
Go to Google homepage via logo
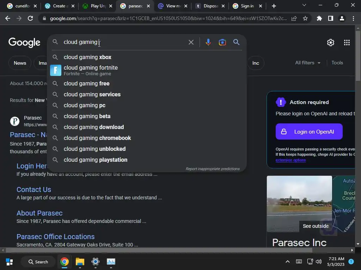[24, 43]
